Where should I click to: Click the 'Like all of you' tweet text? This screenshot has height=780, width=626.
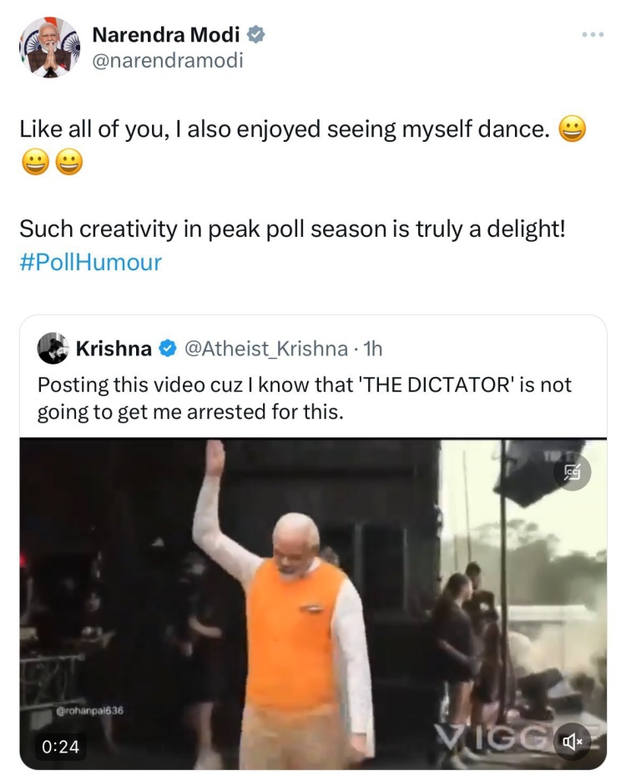(284, 129)
